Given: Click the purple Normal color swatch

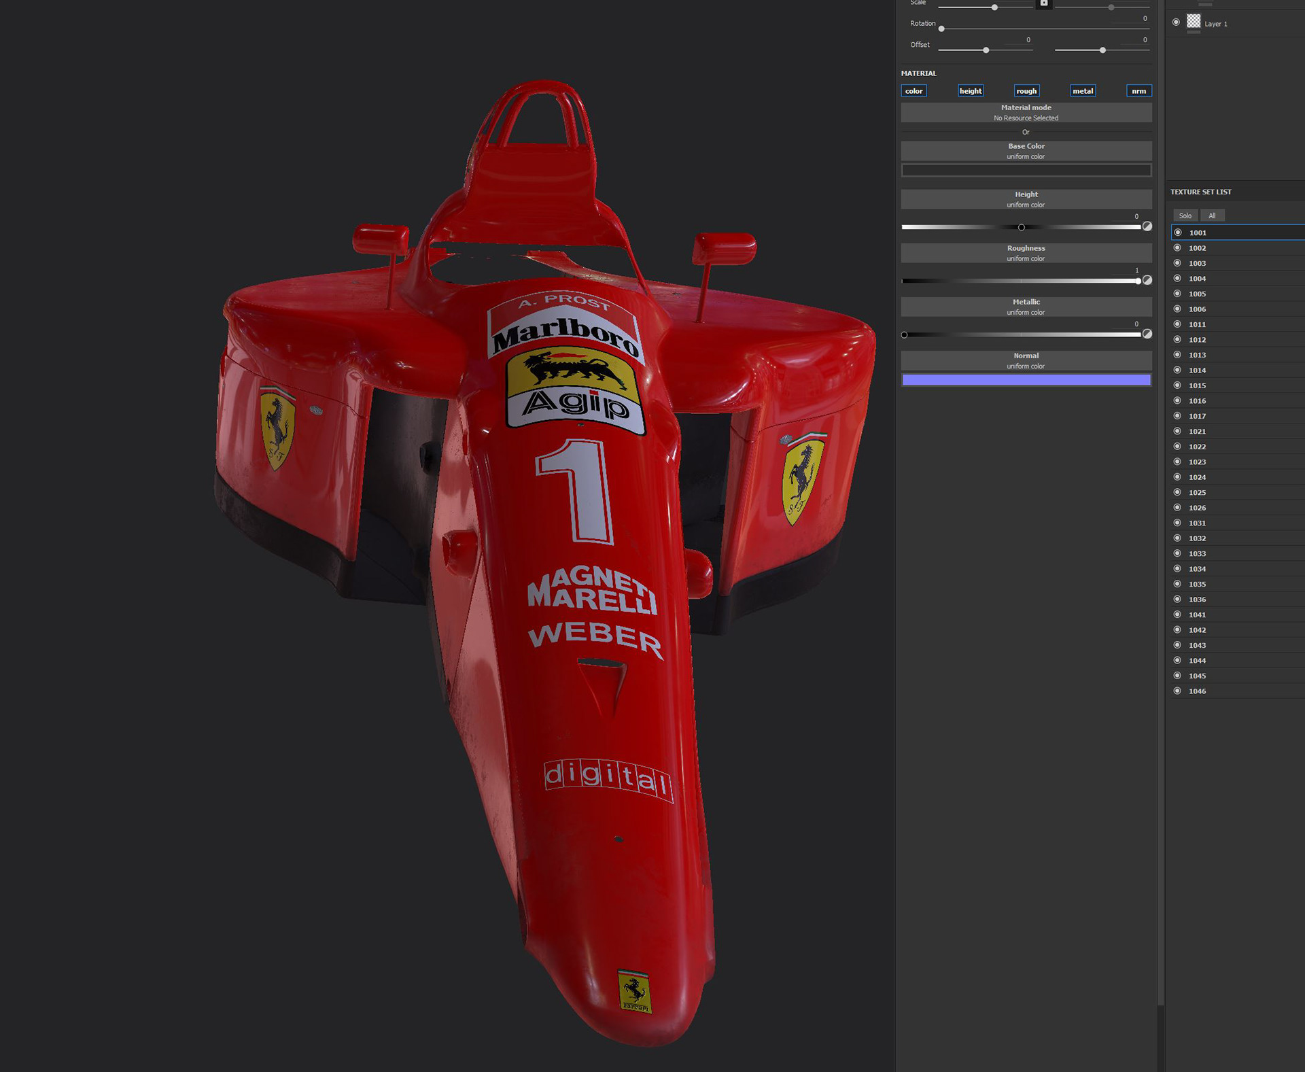Looking at the screenshot, I should pyautogui.click(x=1026, y=380).
